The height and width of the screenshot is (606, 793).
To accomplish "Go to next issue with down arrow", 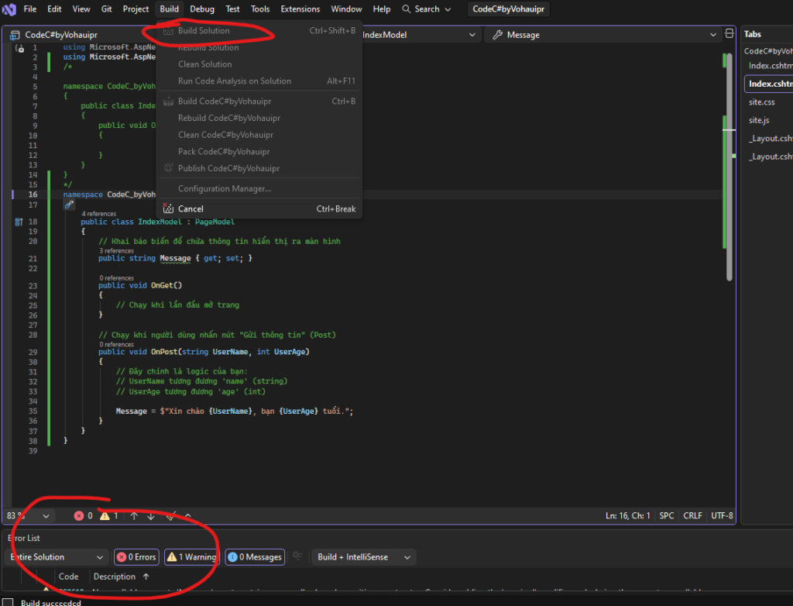I will tap(151, 515).
